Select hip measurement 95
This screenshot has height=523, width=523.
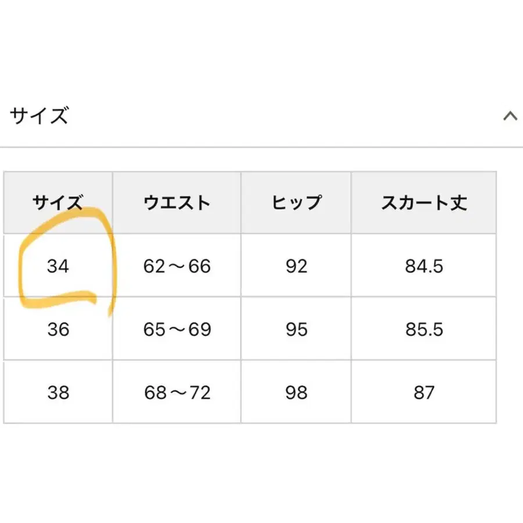pos(296,329)
